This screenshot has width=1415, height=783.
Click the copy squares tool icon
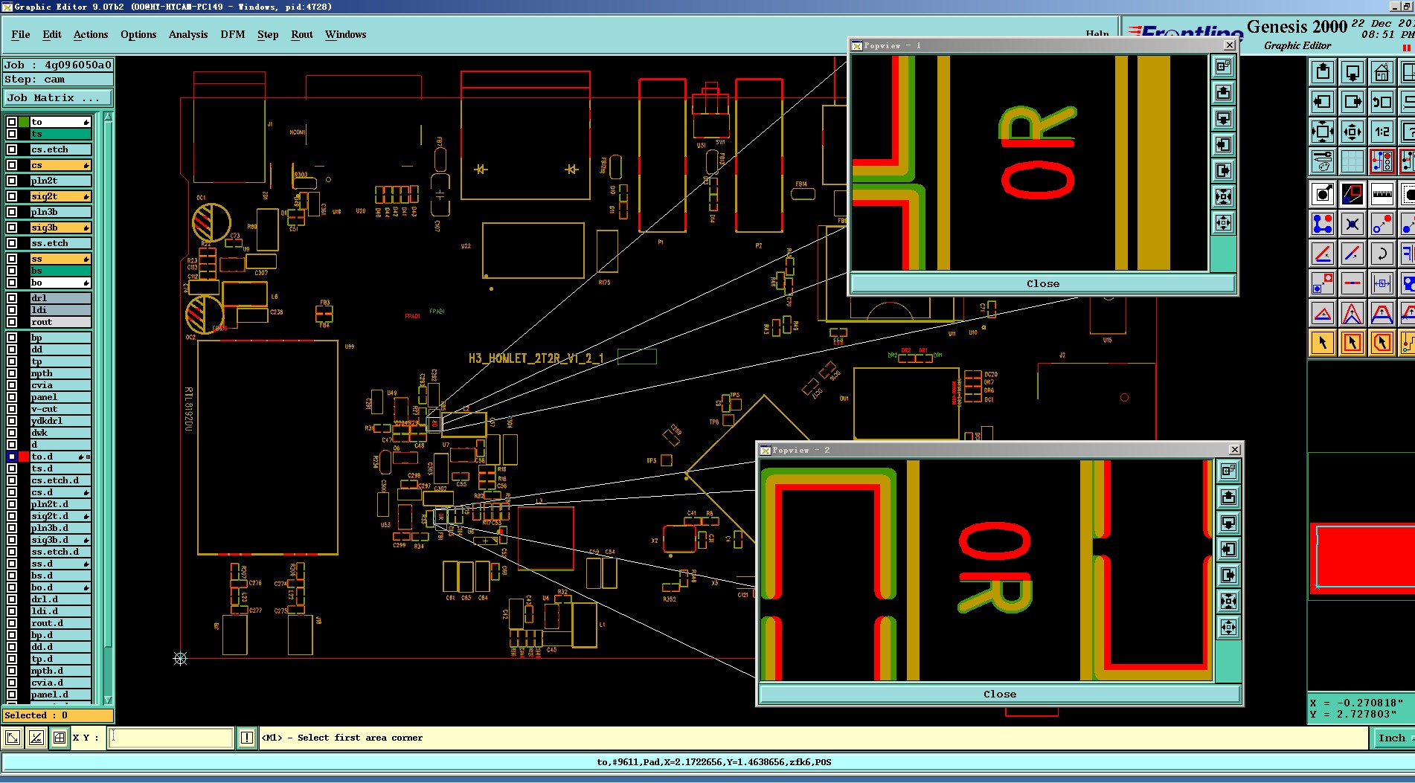point(1323,283)
